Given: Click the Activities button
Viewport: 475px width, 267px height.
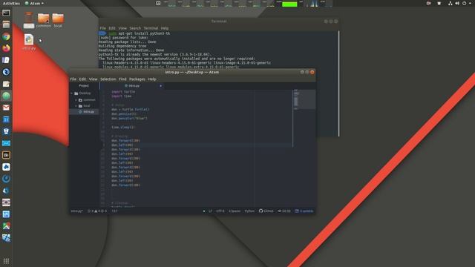Looking at the screenshot, I should [11, 3].
